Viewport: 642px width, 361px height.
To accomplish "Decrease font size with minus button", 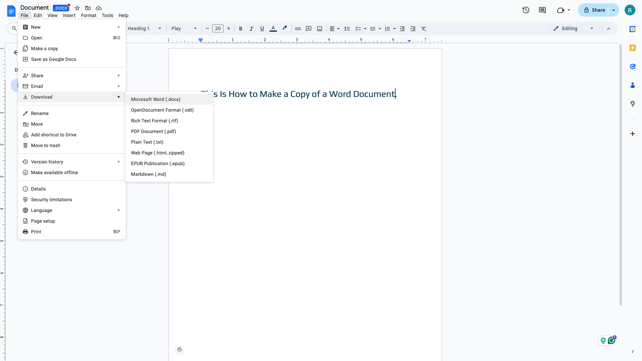I will [x=207, y=29].
